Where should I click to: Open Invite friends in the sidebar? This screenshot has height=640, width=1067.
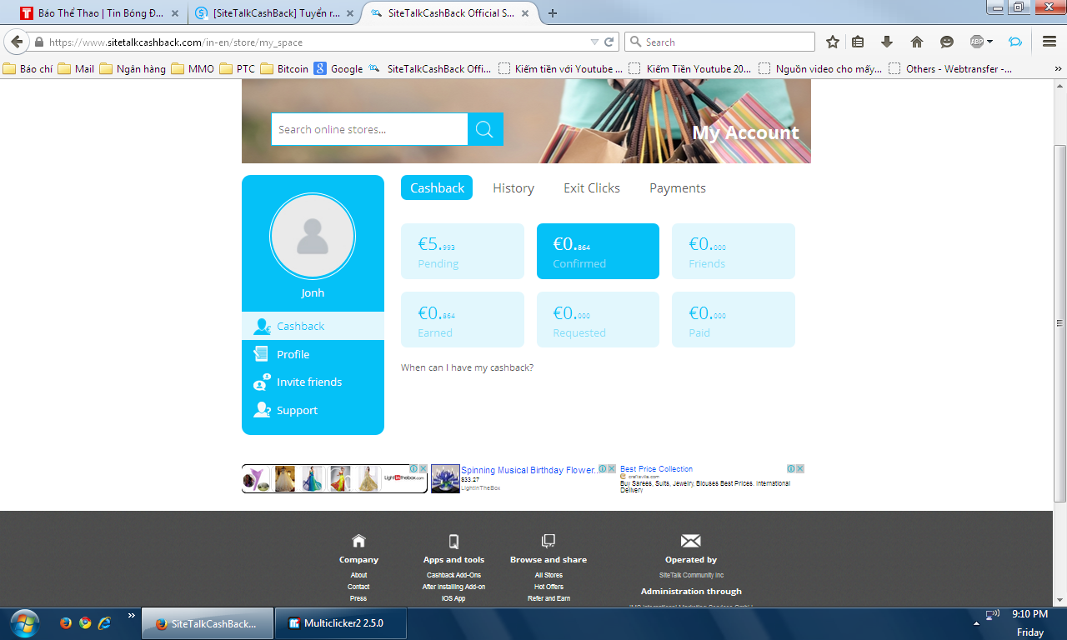313,382
